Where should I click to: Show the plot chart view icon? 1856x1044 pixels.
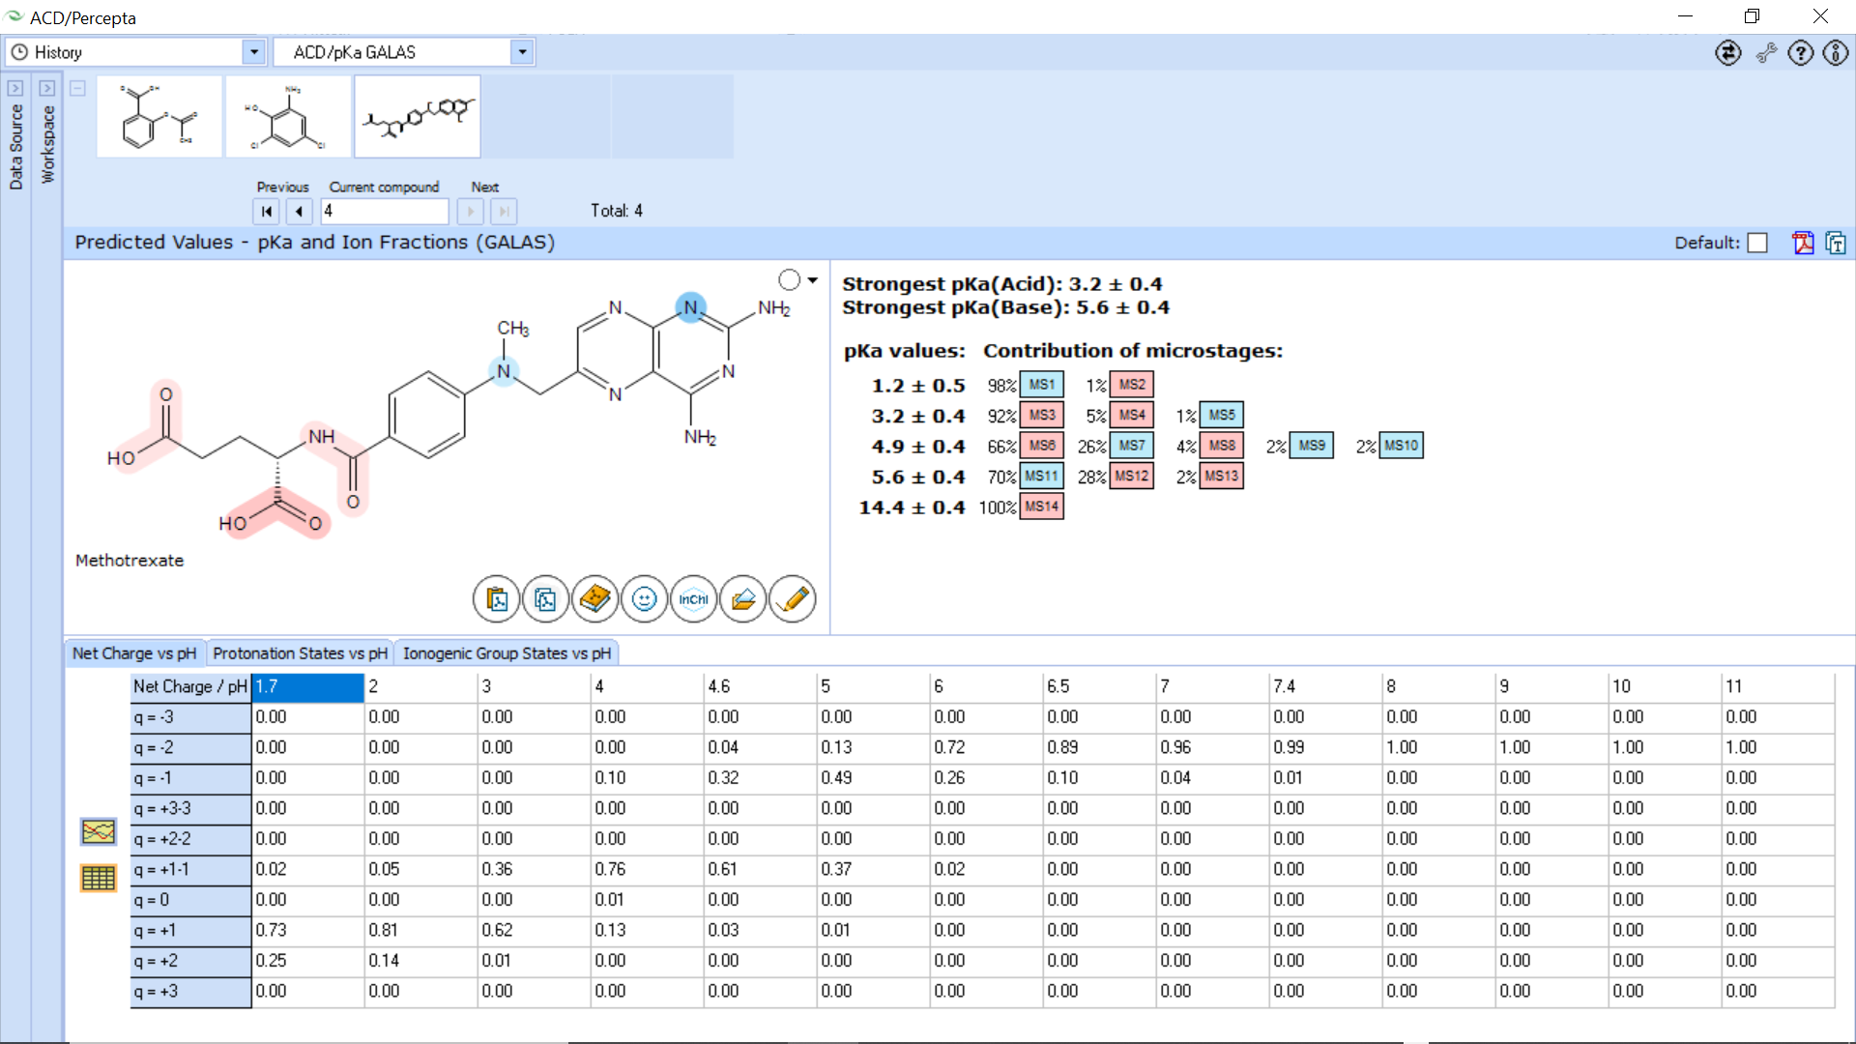pyautogui.click(x=99, y=831)
